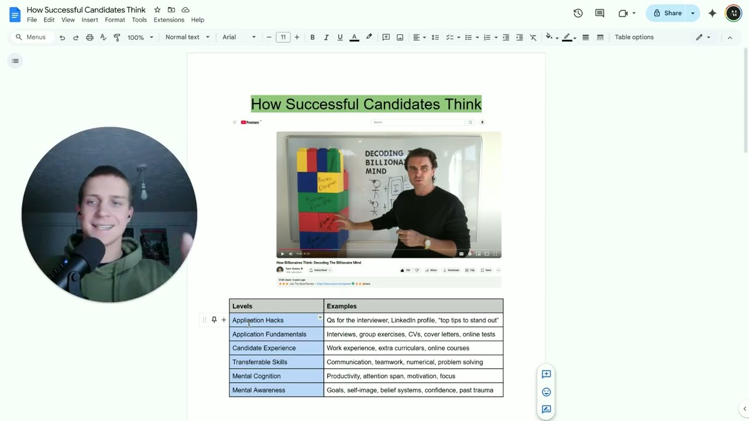
Task: Open table border color picker
Action: [x=569, y=37]
